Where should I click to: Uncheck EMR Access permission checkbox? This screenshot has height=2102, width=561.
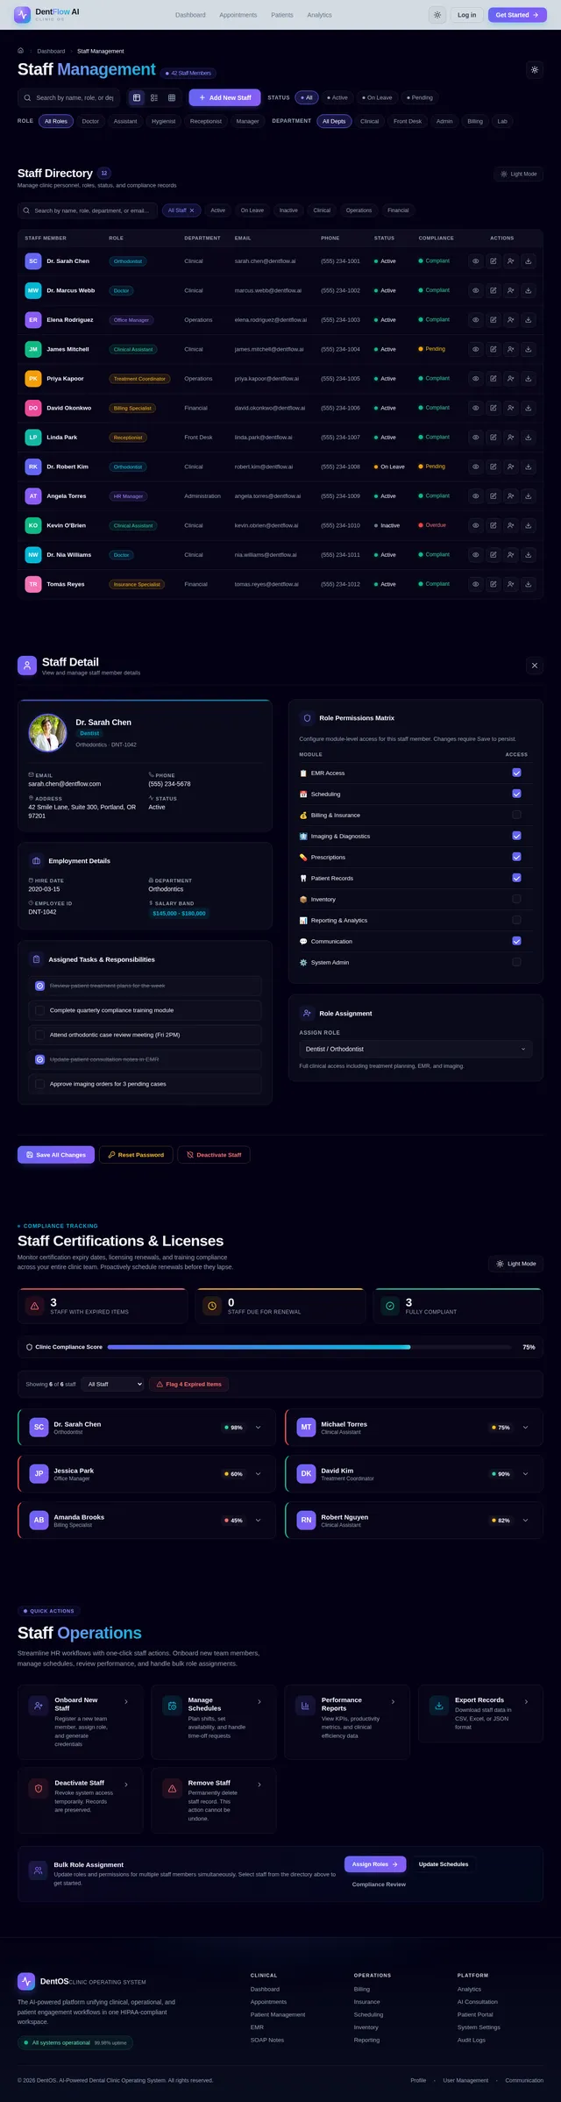[x=516, y=773]
